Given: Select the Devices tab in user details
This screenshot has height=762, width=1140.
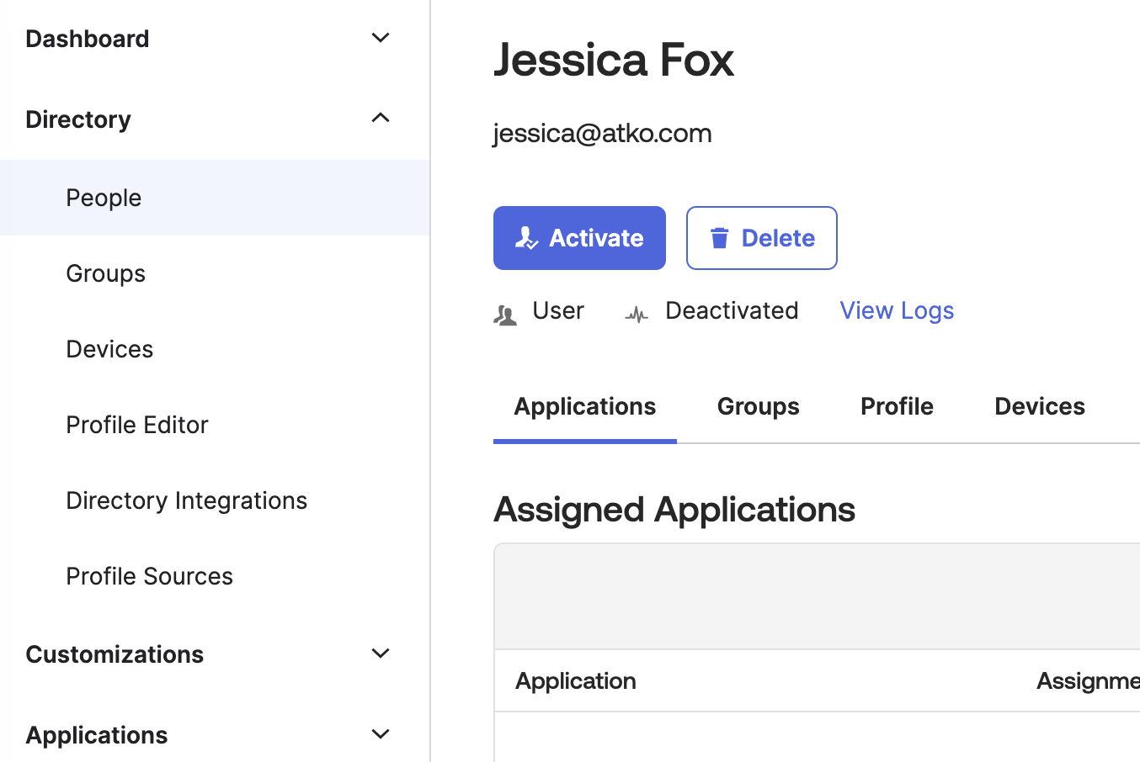Looking at the screenshot, I should pyautogui.click(x=1039, y=406).
